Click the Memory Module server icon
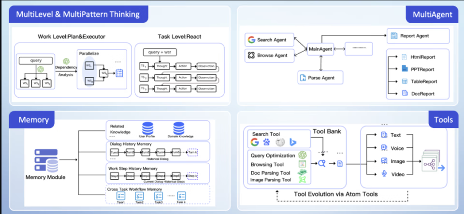The width and height of the screenshot is (464, 214). (x=45, y=158)
